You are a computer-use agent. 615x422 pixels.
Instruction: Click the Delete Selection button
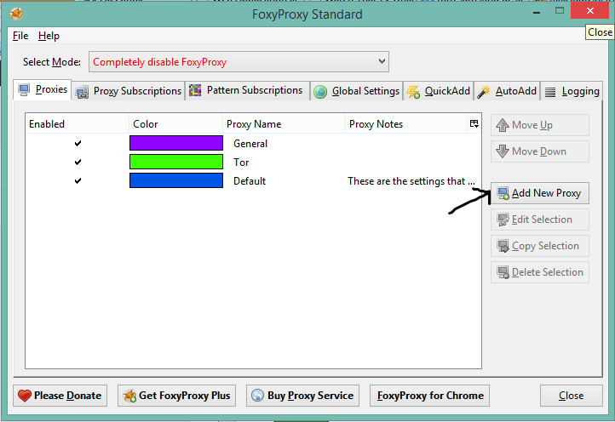point(540,272)
